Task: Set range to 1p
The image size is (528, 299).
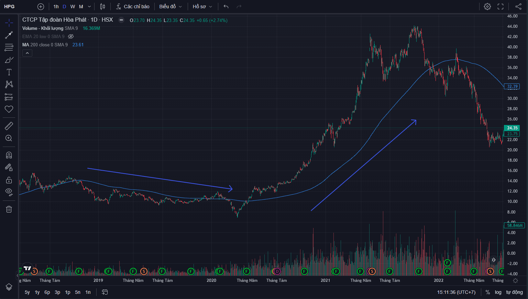Action: pyautogui.click(x=68, y=292)
